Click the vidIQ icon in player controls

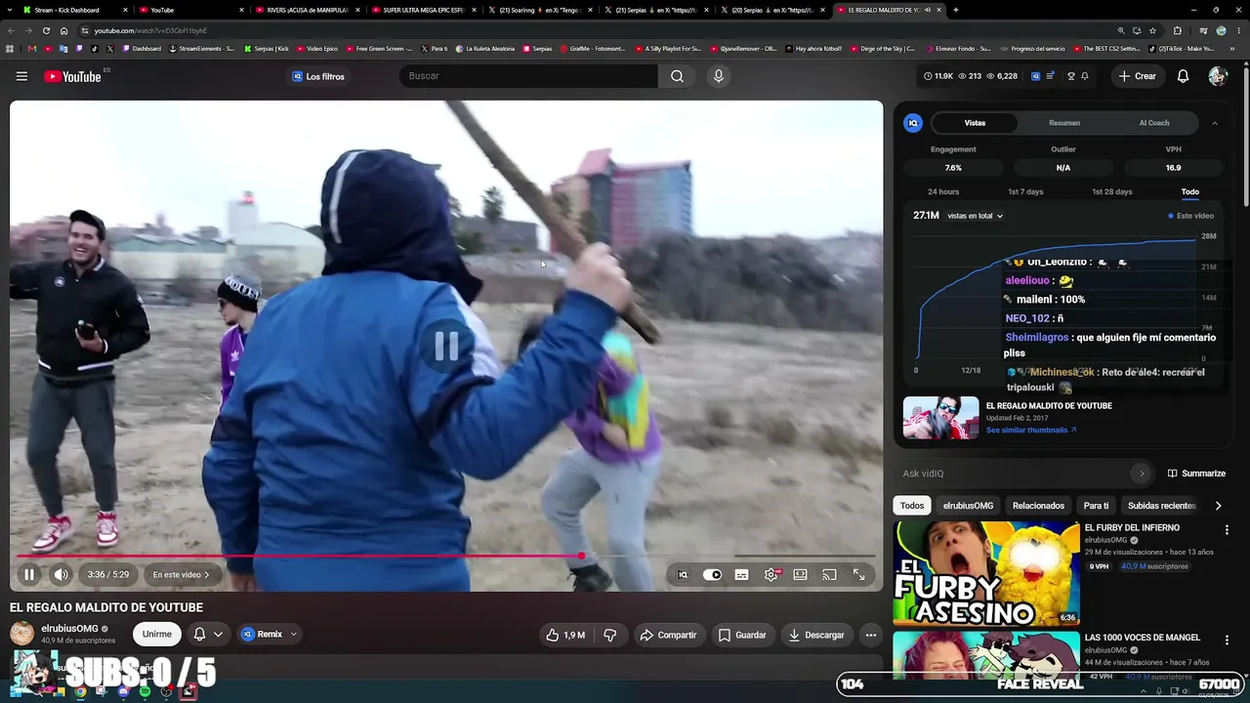pyautogui.click(x=683, y=575)
